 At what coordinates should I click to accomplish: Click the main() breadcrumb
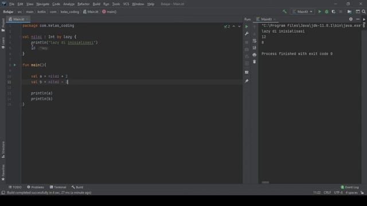(110, 11)
